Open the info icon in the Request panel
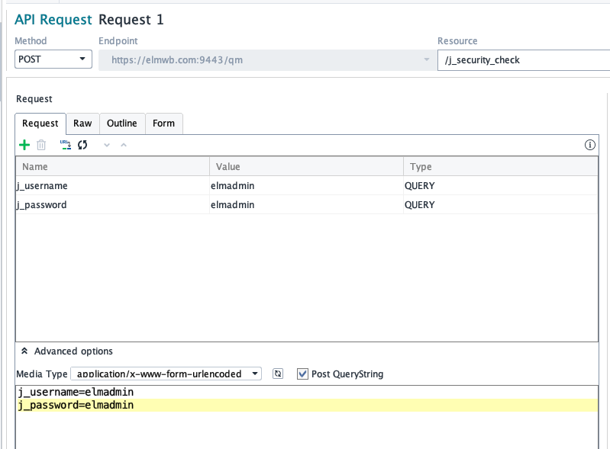 pyautogui.click(x=589, y=145)
